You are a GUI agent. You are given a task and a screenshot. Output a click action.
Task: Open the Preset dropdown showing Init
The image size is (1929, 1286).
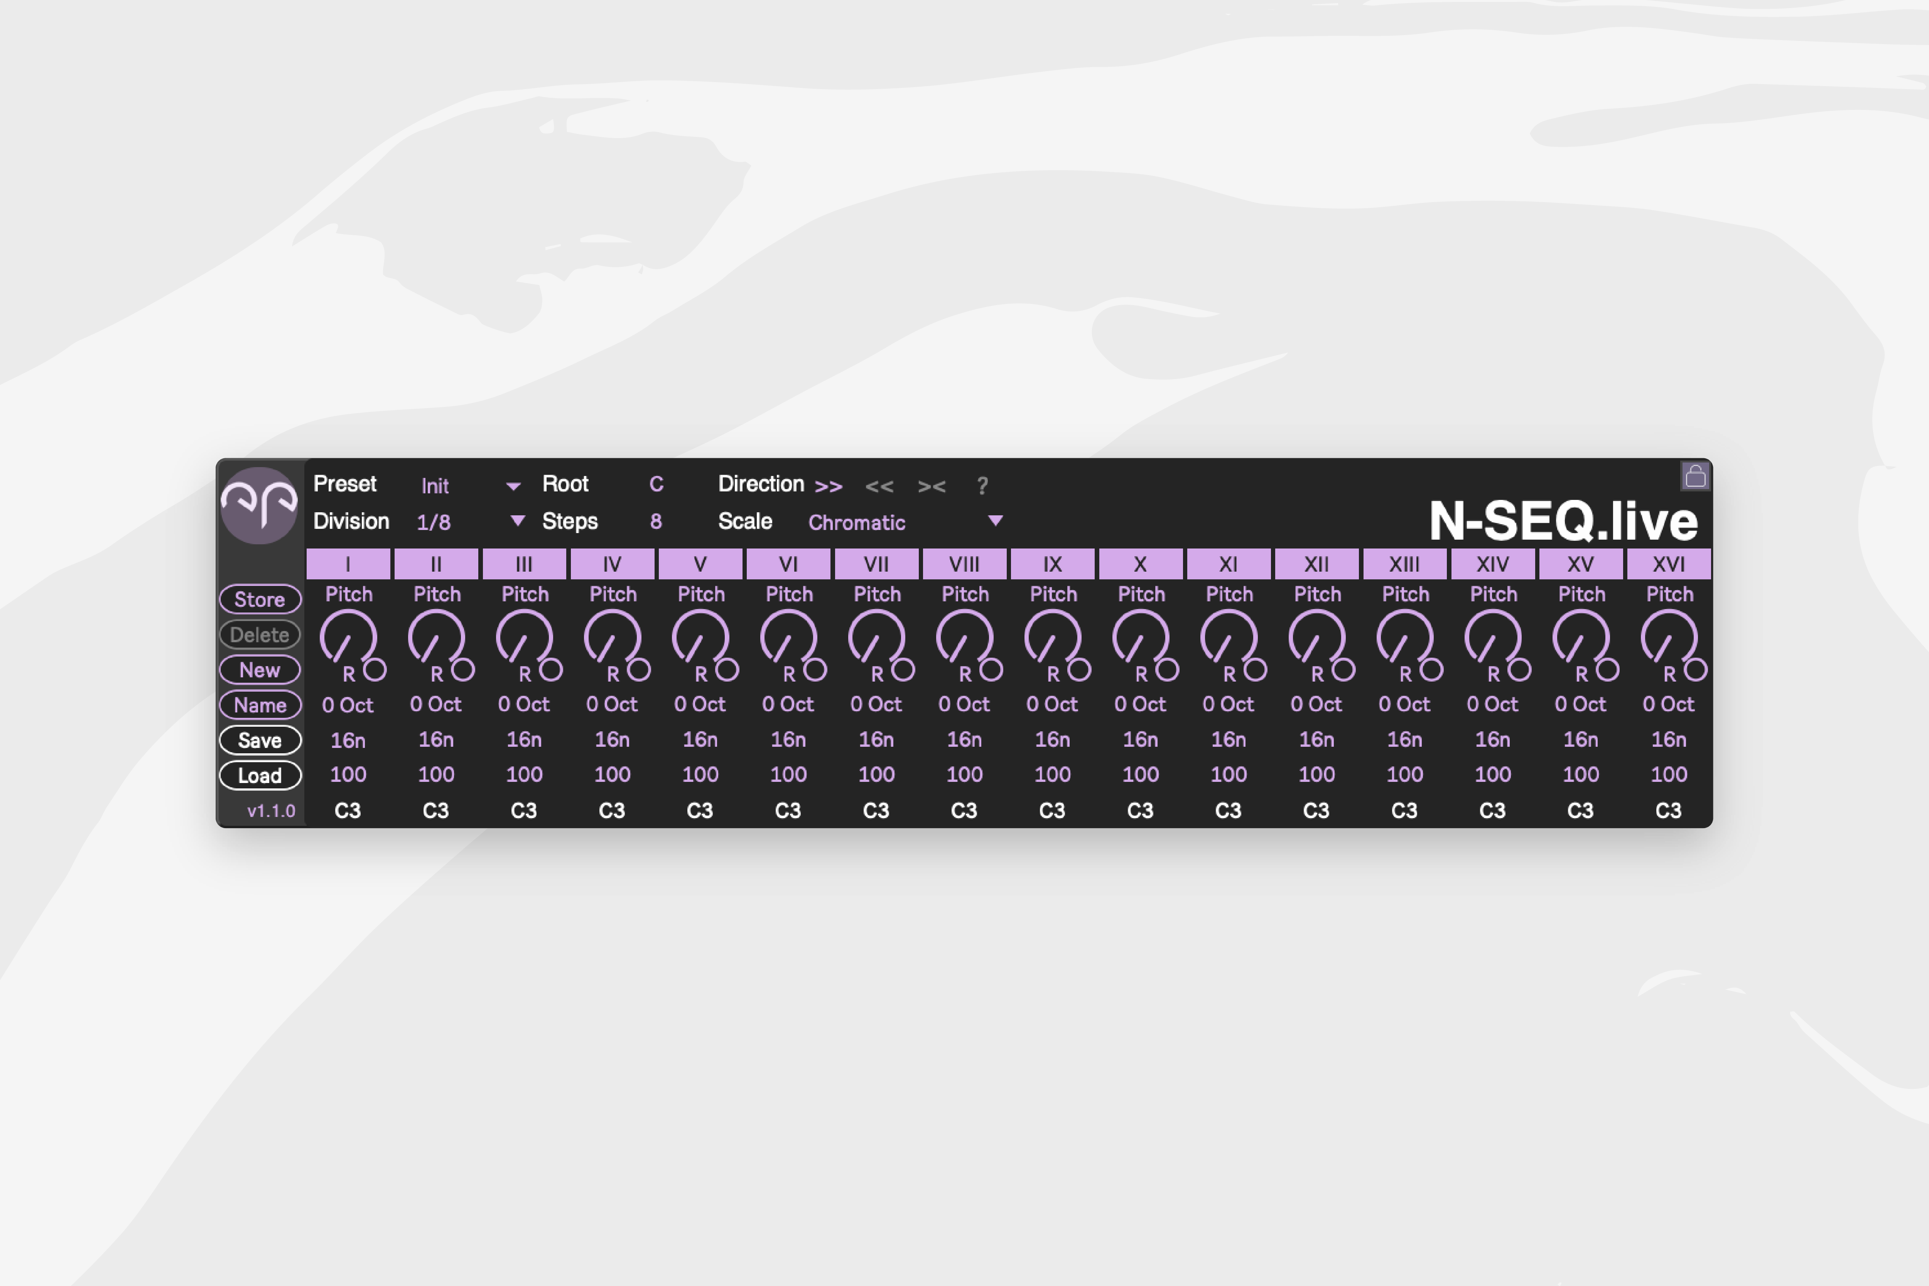[470, 486]
